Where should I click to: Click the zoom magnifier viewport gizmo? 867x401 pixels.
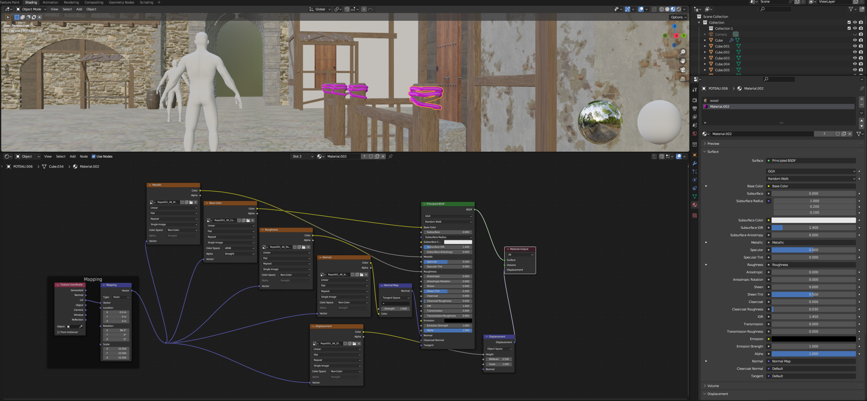(683, 52)
